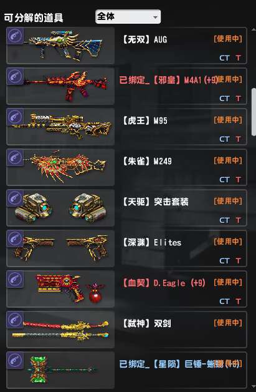Image resolution: width=256 pixels, height=392 pixels.
Task: Click the 【朱雀】M249 item name
Action: pos(147,161)
